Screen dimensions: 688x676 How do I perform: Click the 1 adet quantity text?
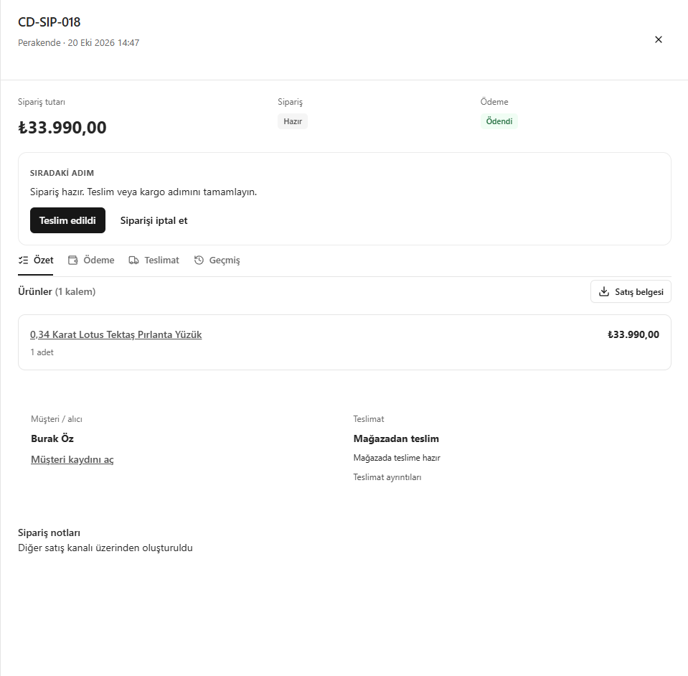click(42, 352)
